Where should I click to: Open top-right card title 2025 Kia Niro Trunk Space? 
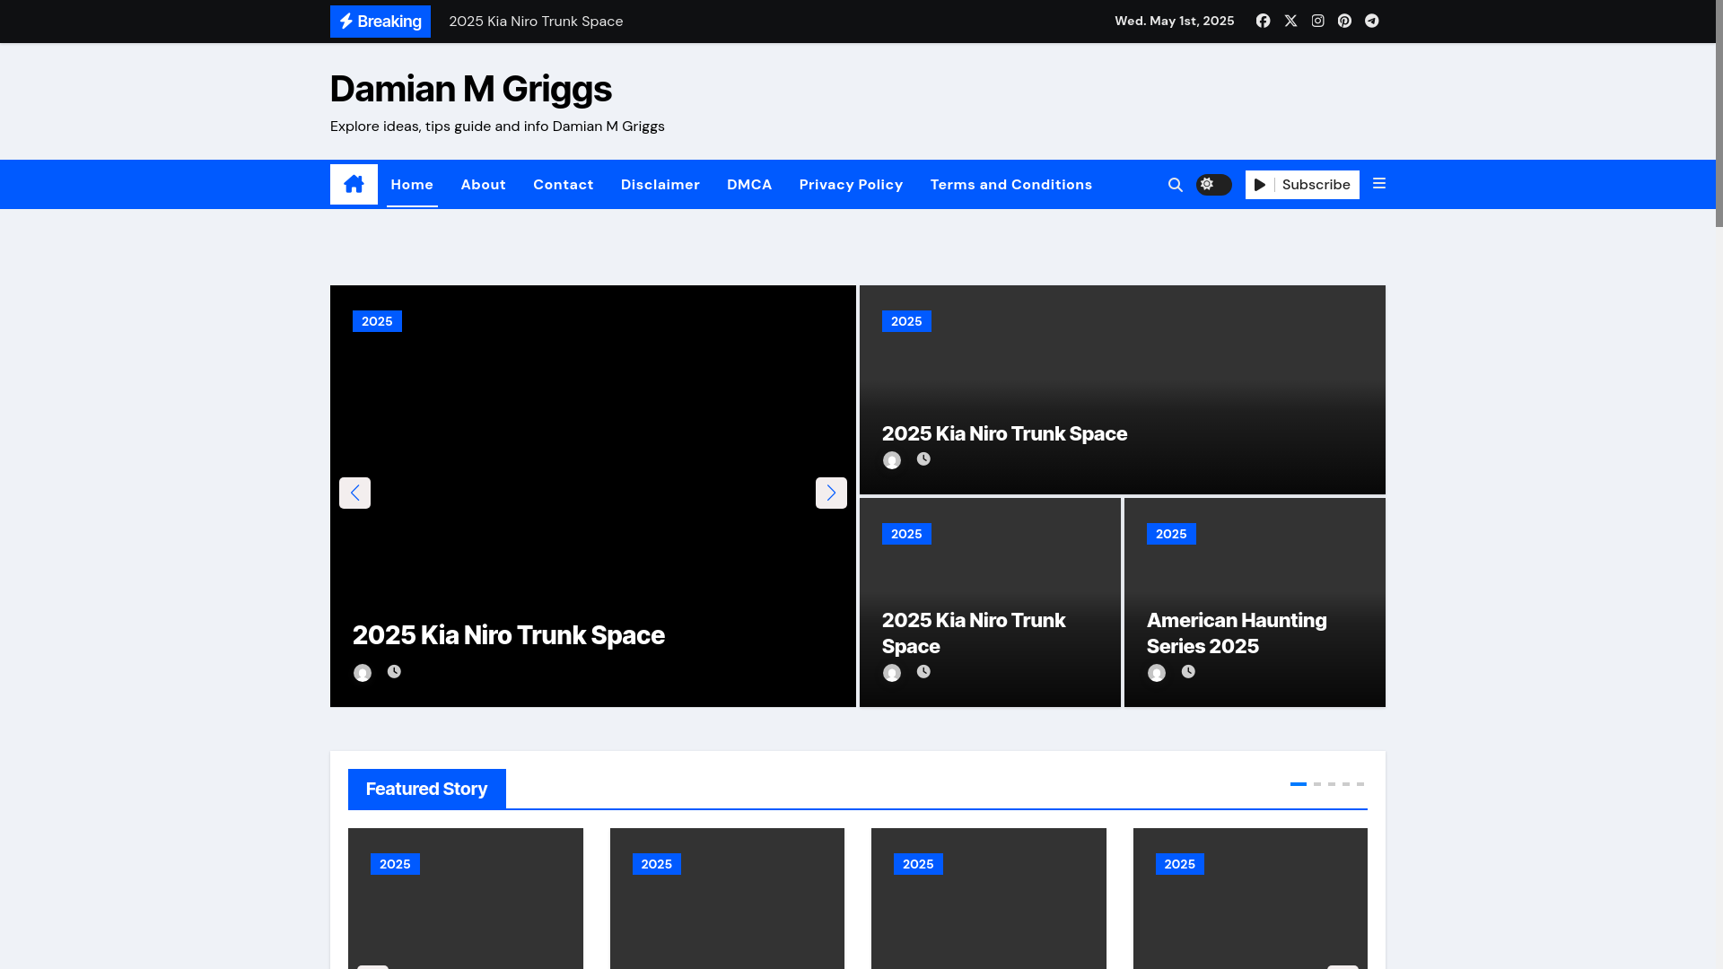pyautogui.click(x=1005, y=433)
